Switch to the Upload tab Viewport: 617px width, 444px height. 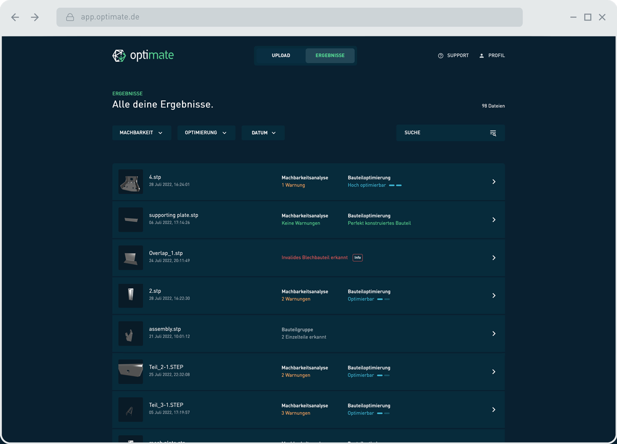click(281, 55)
